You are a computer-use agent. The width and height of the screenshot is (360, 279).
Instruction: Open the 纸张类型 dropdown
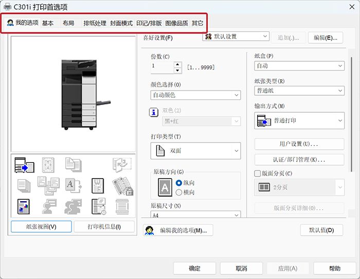tap(299, 91)
